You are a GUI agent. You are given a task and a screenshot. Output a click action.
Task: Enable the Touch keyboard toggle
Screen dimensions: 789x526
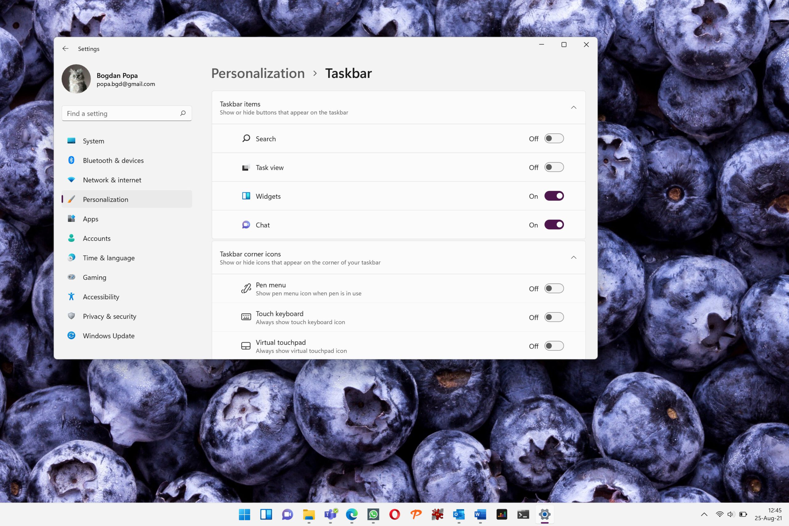[x=554, y=317]
